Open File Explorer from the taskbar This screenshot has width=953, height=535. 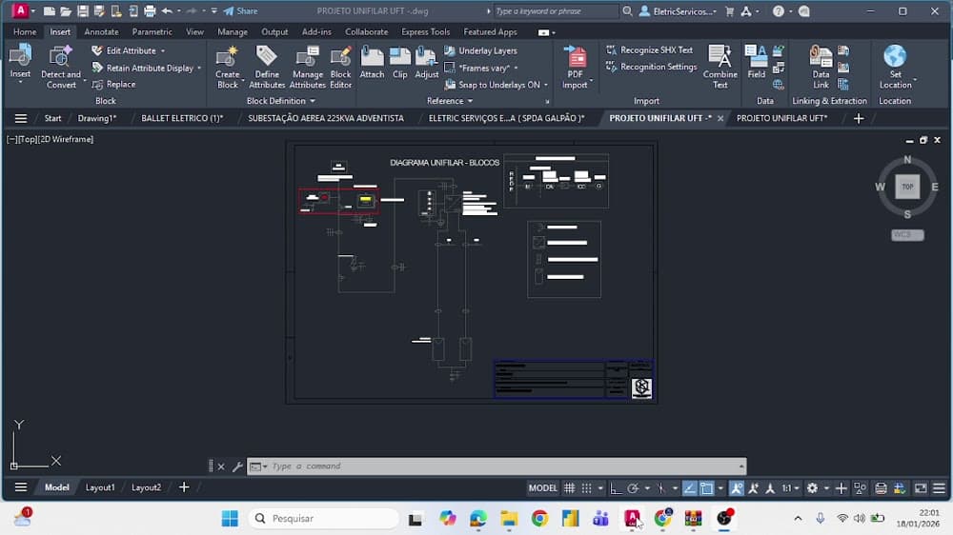click(509, 519)
